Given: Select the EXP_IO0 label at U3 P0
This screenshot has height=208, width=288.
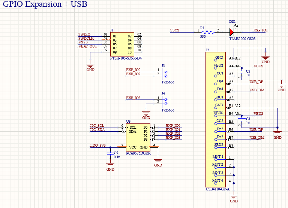Looking at the screenshot, I should point(173,126).
